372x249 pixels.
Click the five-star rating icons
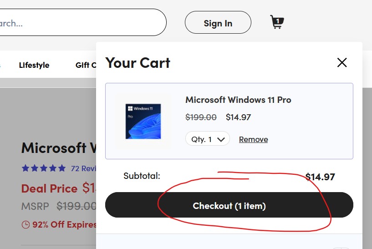point(44,168)
